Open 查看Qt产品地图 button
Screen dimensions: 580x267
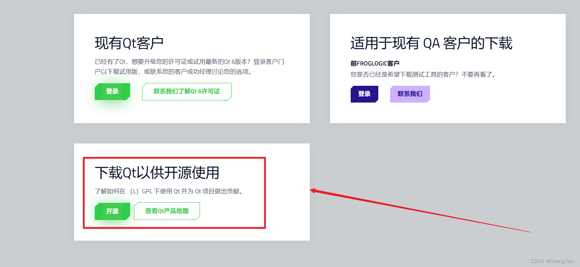coord(167,211)
